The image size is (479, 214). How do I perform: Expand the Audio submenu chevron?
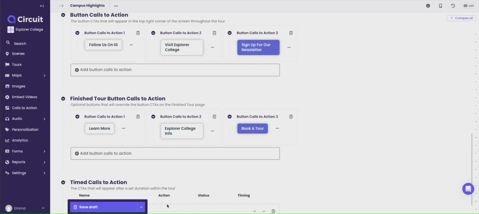pyautogui.click(x=45, y=119)
